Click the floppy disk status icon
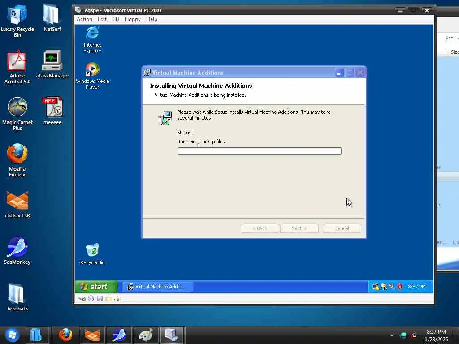The width and height of the screenshot is (459, 344). (x=100, y=298)
